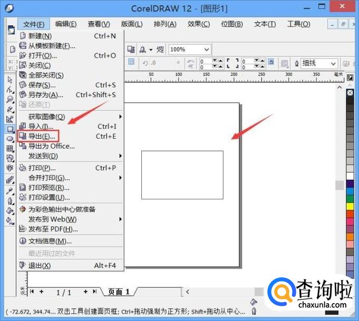The width and height of the screenshot is (359, 321).
Task: Choose Import (导入) Ctrl+I
Action: tap(71, 127)
